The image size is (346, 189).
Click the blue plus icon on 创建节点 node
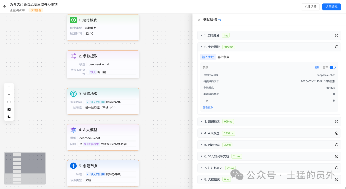(x=73, y=166)
